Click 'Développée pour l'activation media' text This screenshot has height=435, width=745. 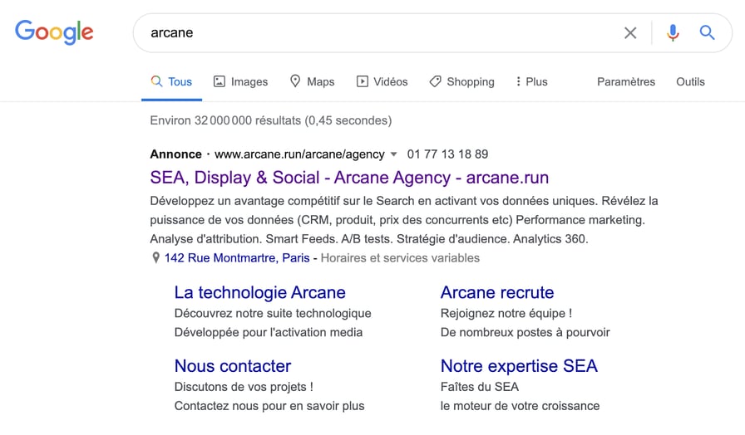(269, 332)
